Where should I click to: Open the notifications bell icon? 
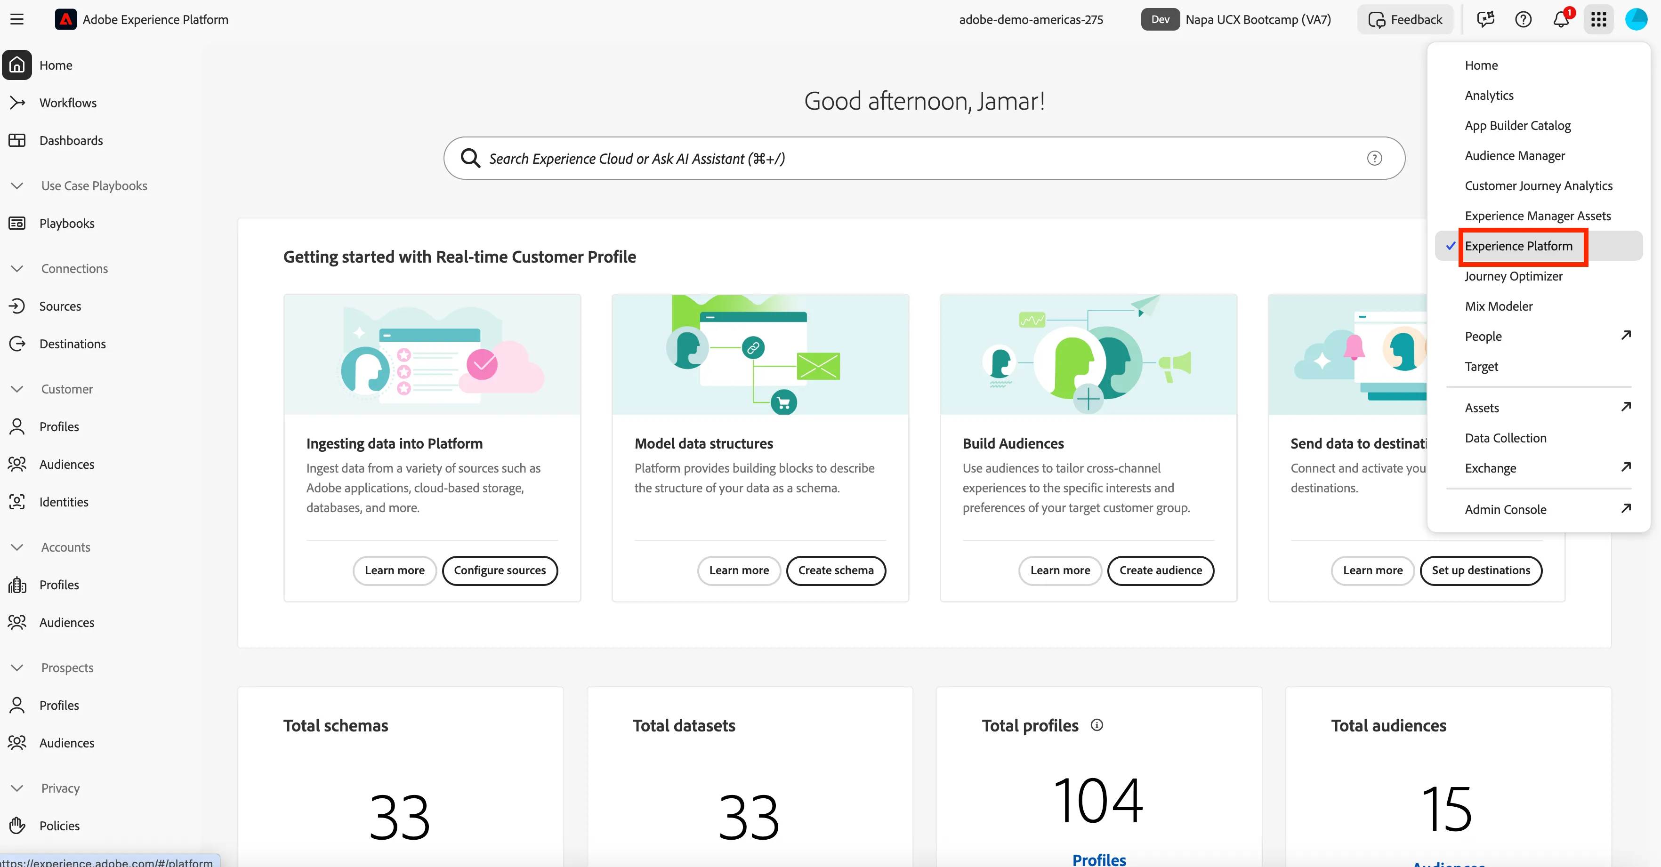[1561, 19]
